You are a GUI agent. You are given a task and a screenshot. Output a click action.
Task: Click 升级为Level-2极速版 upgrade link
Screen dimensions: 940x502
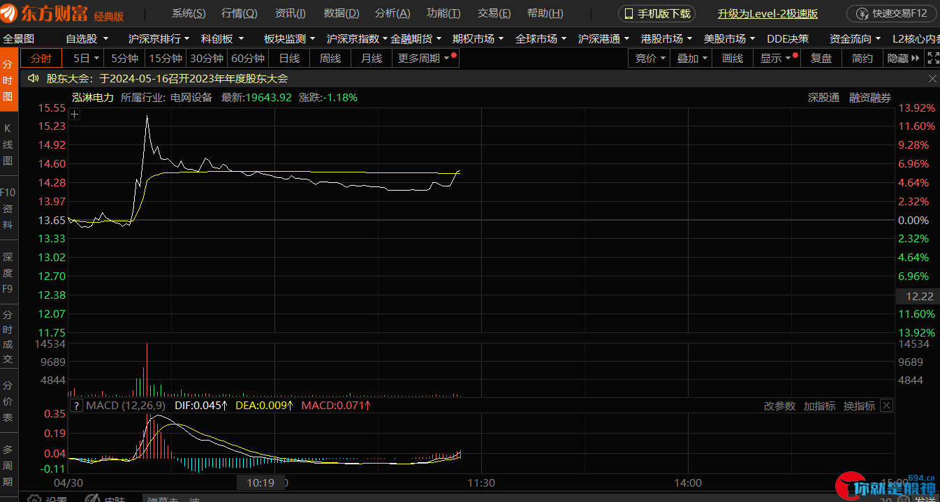click(x=768, y=14)
